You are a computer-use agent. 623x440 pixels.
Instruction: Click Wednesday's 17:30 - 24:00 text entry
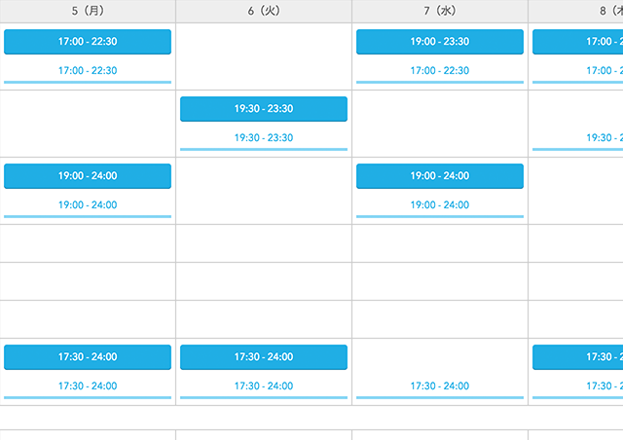tap(440, 386)
